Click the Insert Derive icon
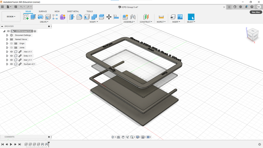 click(173, 17)
